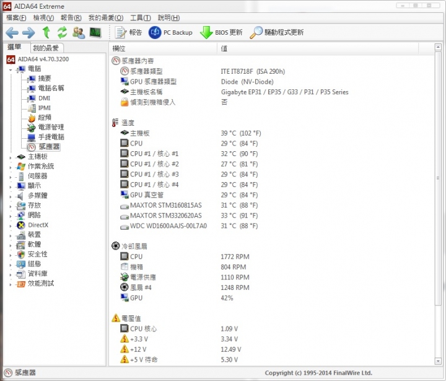Expand the 存放 tree node
This screenshot has height=381, width=446.
click(x=11, y=206)
